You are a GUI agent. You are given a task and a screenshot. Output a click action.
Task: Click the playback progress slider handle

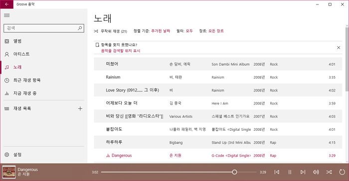click(x=234, y=172)
